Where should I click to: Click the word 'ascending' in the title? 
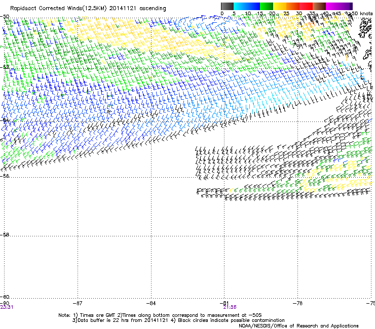click(x=153, y=9)
